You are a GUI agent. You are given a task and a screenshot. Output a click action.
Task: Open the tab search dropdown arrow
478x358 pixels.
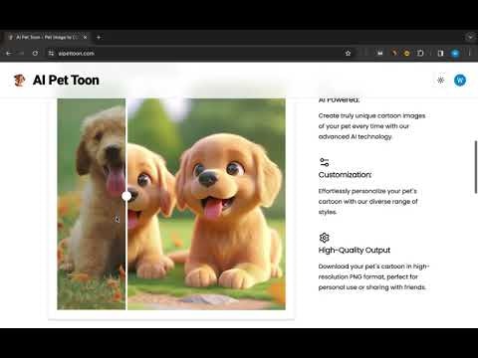pyautogui.click(x=470, y=37)
